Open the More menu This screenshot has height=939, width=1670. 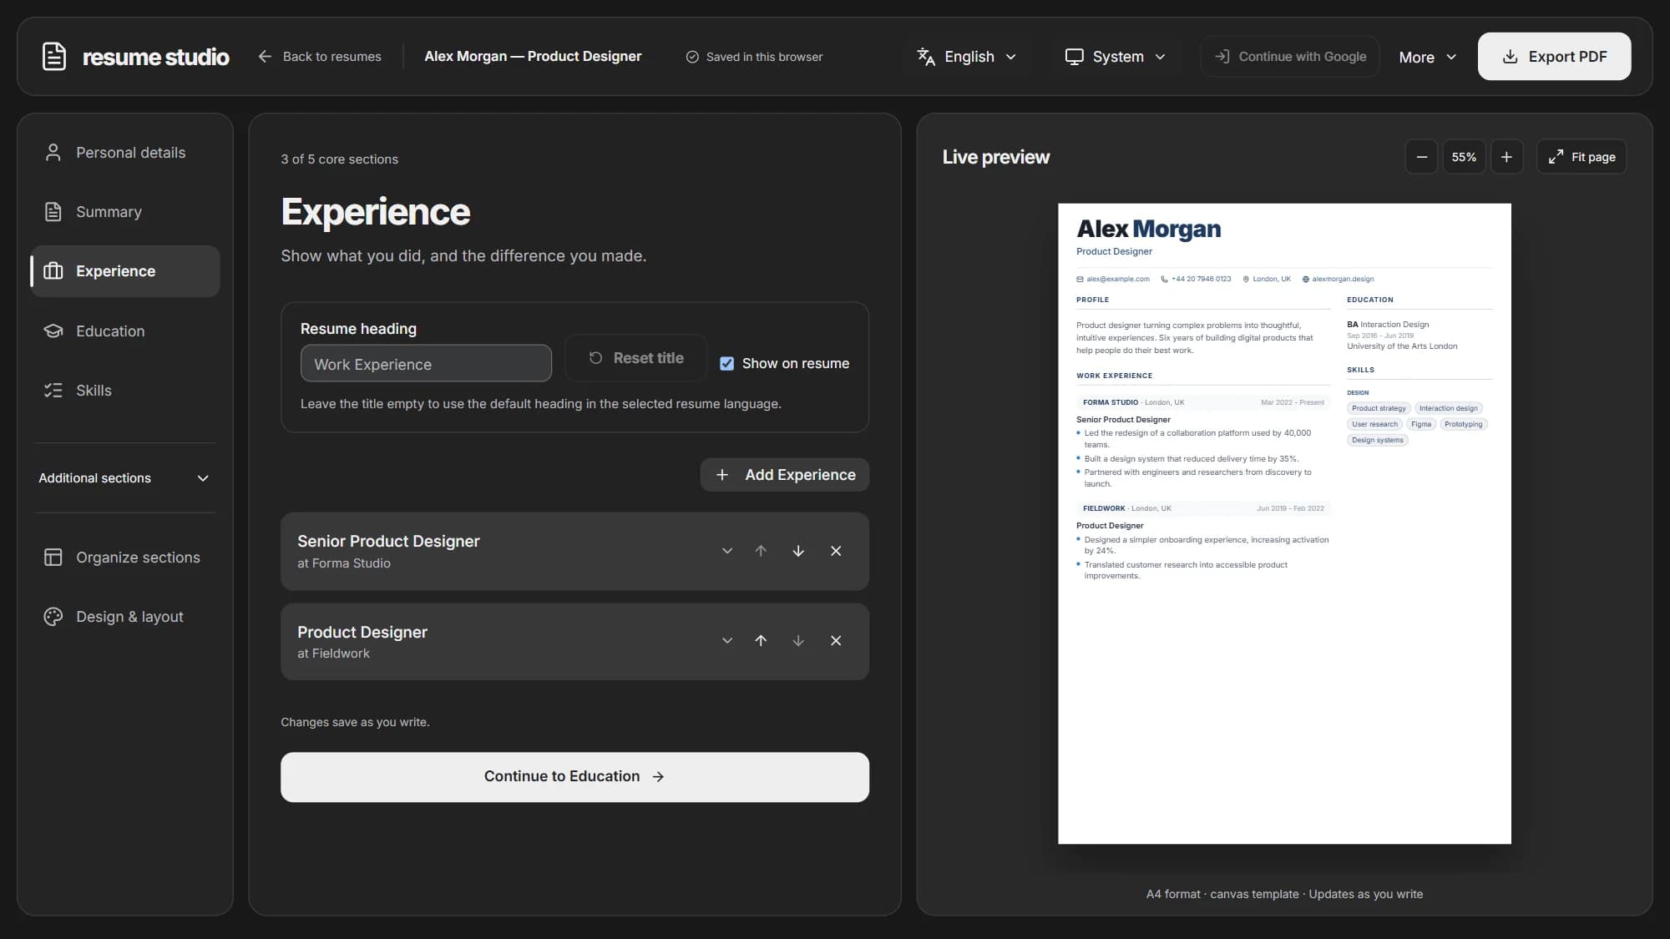coord(1427,57)
